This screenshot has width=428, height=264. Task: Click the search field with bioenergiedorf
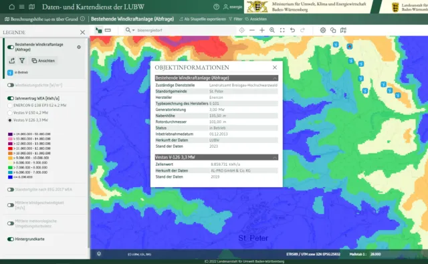click(x=186, y=30)
